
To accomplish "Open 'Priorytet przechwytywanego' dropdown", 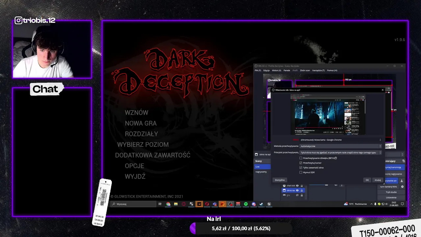I will tap(340, 152).
